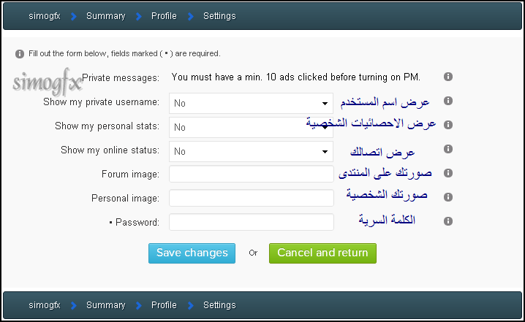Go to Summary in top breadcrumb
The height and width of the screenshot is (322, 525).
pos(106,16)
